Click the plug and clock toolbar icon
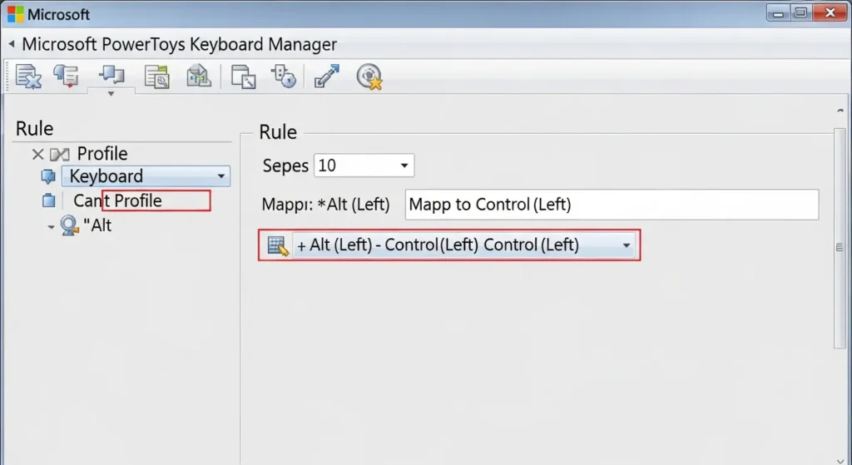 [x=284, y=77]
